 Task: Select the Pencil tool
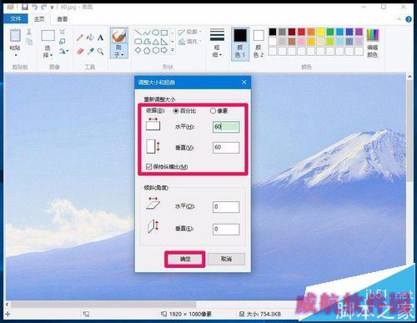80,38
